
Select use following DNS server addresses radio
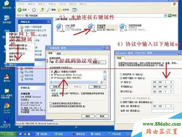121,102
